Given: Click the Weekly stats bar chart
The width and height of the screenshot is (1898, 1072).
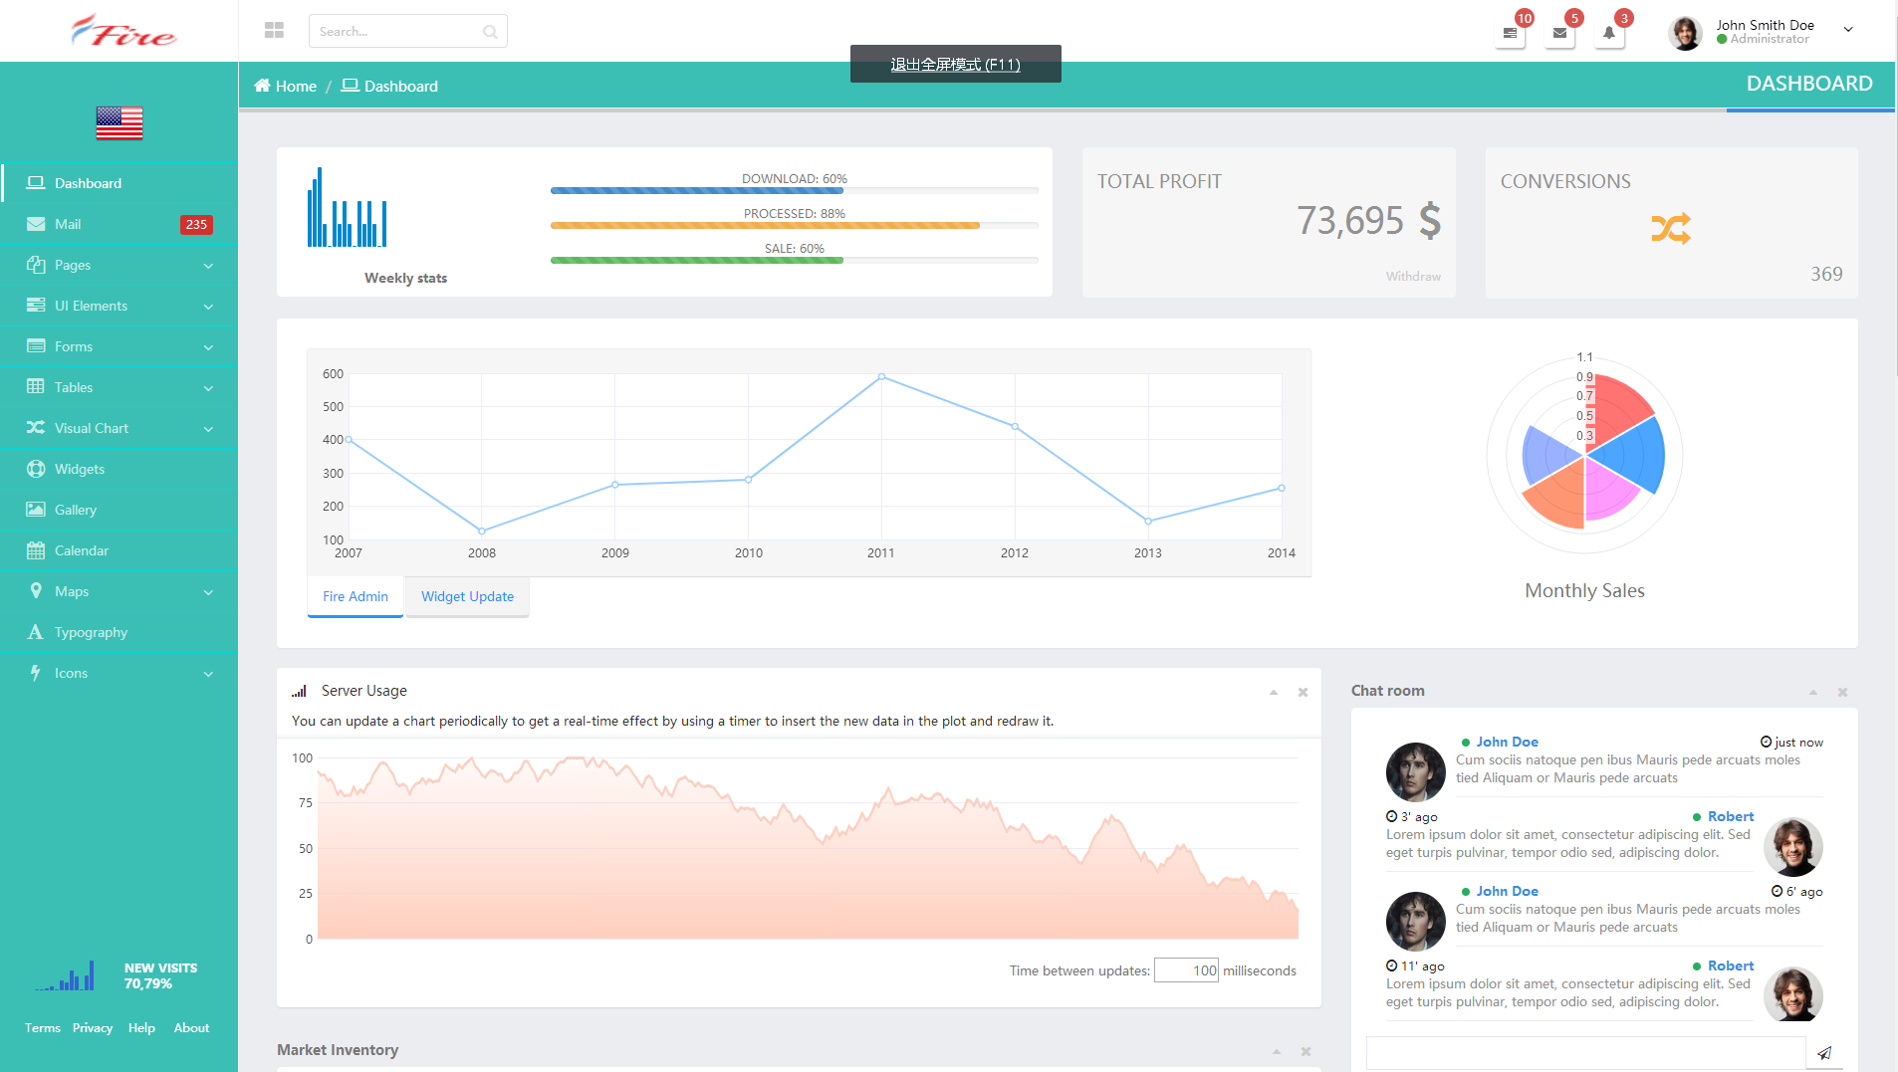Looking at the screenshot, I should [347, 207].
